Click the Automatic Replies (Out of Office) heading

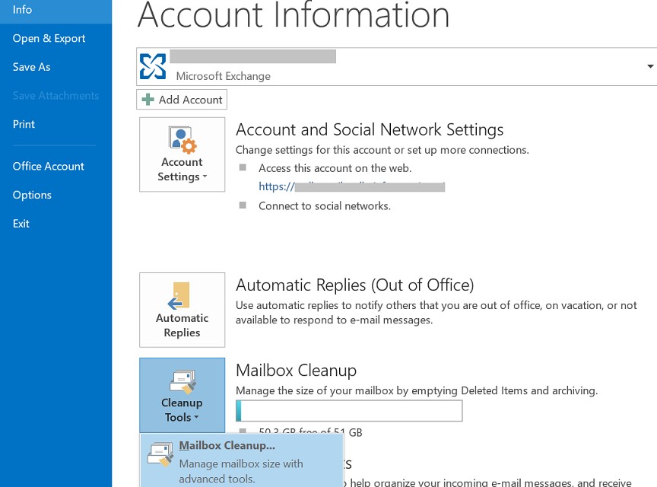click(355, 285)
